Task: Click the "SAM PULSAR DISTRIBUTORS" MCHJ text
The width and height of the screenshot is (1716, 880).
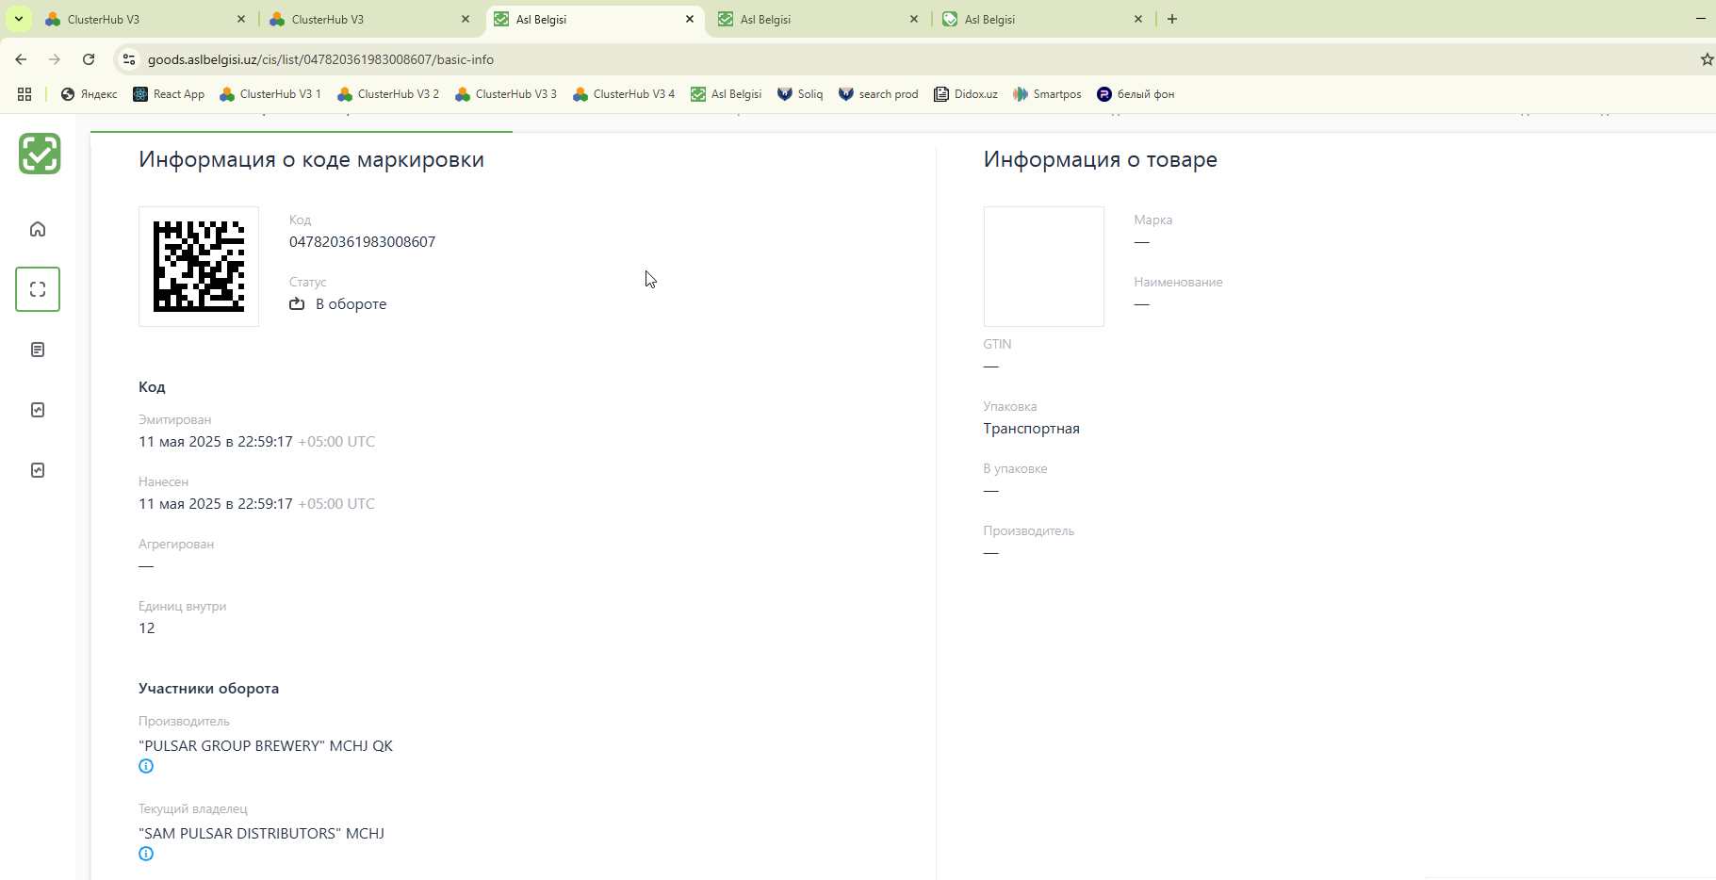Action: pyautogui.click(x=262, y=834)
